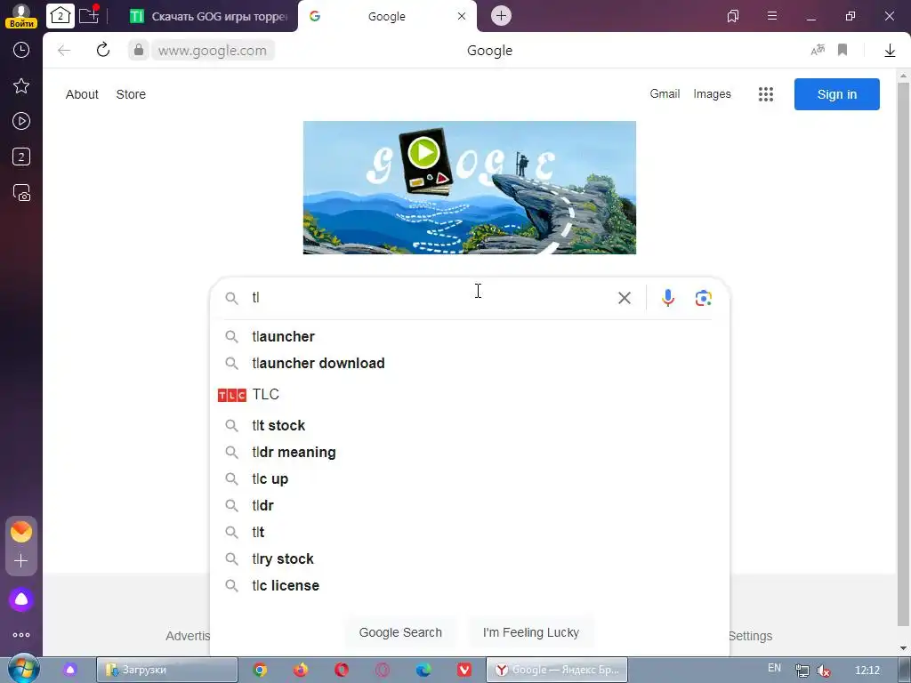Reload the page
This screenshot has height=683, width=911.
click(103, 50)
